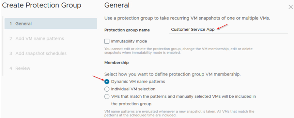Click the recurring VM snapshots description sentence
The image size is (294, 118).
187,18
